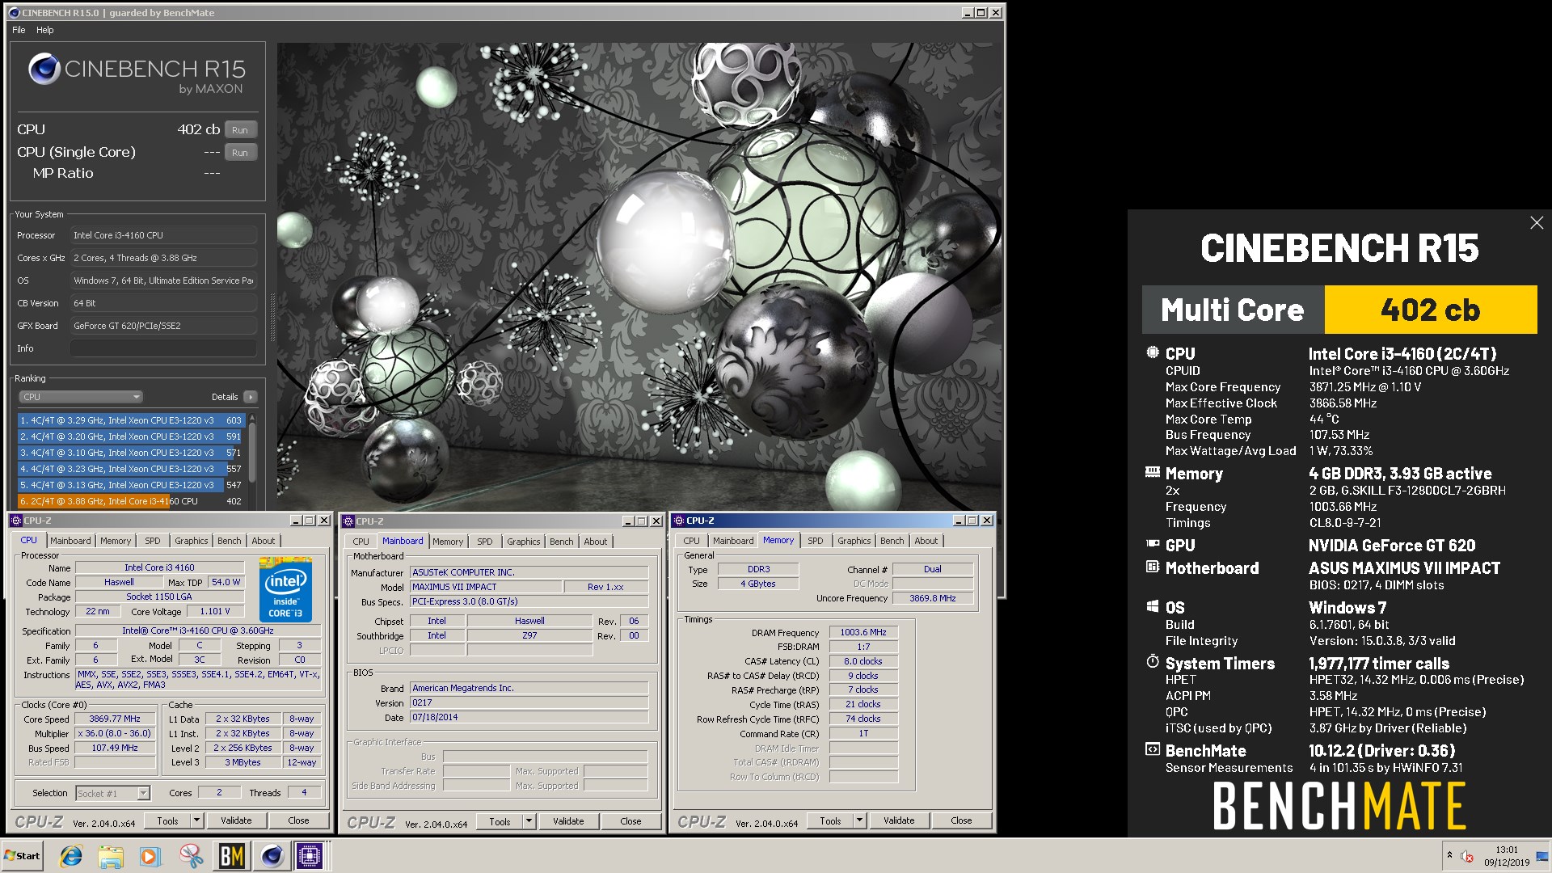This screenshot has width=1552, height=873.
Task: Click the title bar icon of the CPU-Z CPU window
Action: 16,521
